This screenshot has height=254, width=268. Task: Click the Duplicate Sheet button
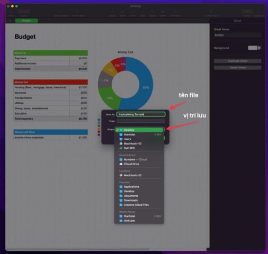[x=237, y=61]
